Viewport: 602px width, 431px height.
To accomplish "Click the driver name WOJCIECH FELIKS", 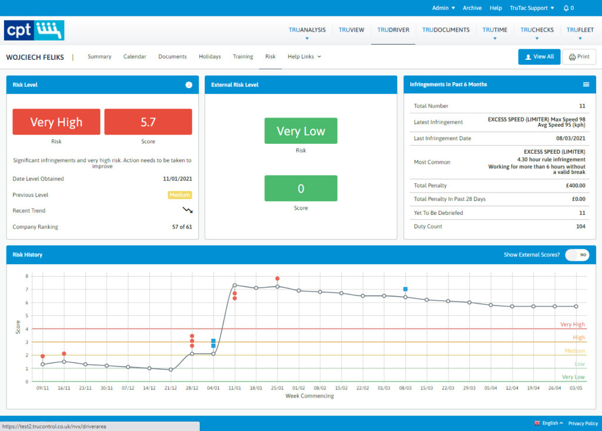I will tap(35, 57).
